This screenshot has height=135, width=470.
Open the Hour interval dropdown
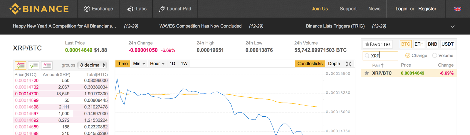click(x=157, y=63)
